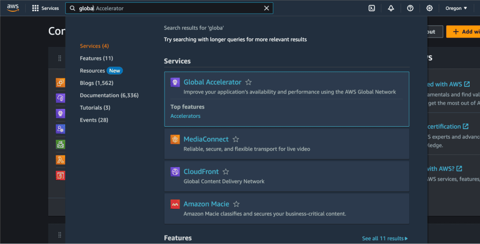
Task: Filter results by Features (11)
Action: [97, 58]
